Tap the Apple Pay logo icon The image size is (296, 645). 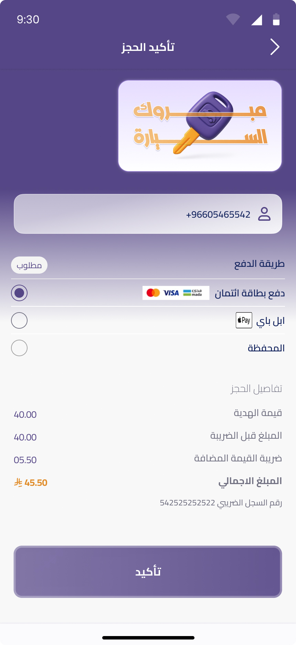coord(244,320)
